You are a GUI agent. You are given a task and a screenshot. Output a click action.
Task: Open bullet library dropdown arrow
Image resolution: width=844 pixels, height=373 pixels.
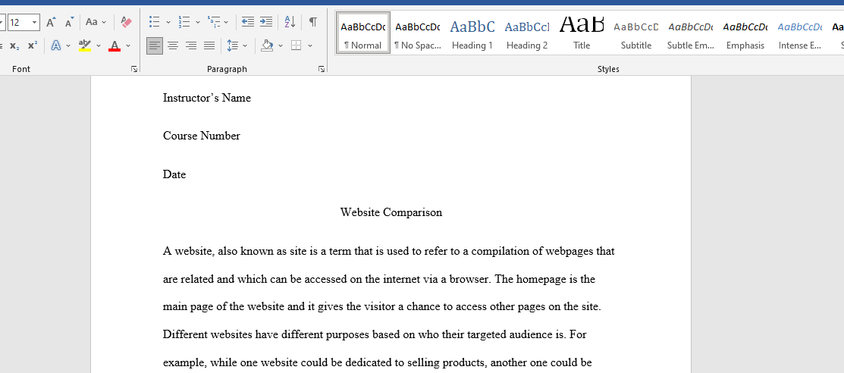pyautogui.click(x=168, y=22)
